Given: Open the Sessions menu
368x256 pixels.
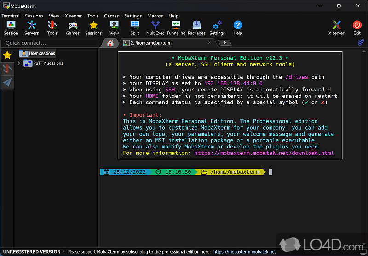Looking at the screenshot, I should pyautogui.click(x=34, y=16).
